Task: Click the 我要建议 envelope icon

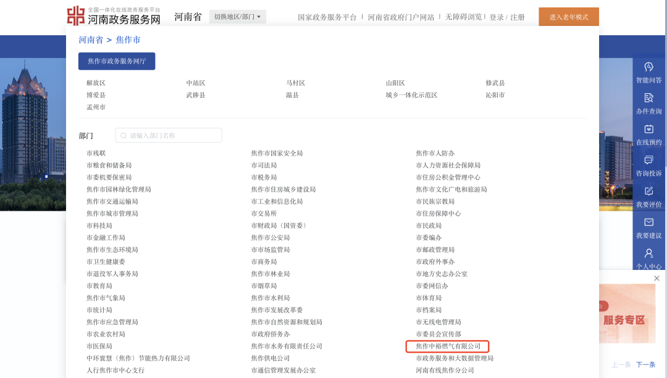Action: (x=648, y=222)
